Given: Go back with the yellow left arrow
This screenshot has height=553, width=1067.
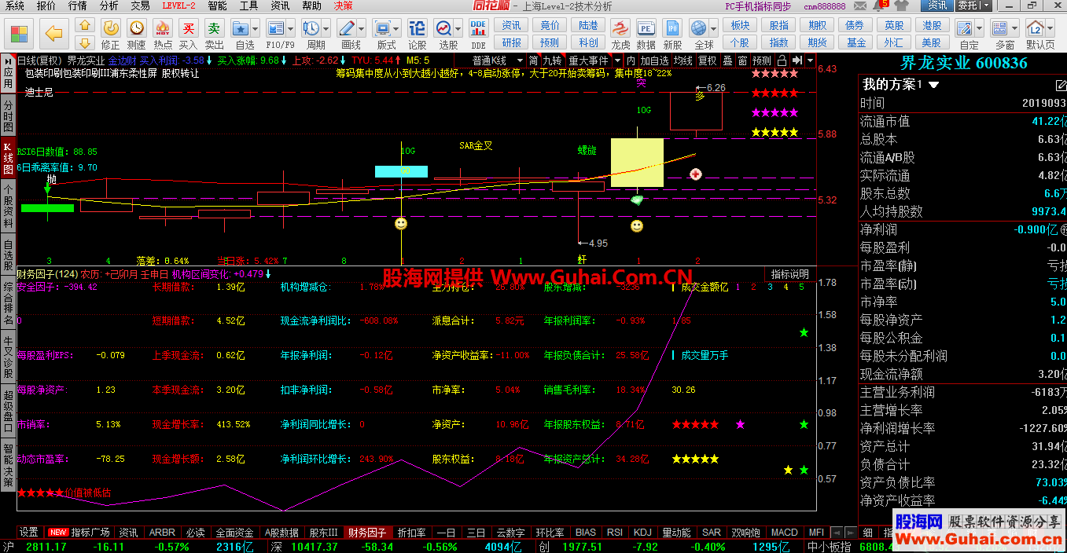Looking at the screenshot, I should pyautogui.click(x=53, y=33).
